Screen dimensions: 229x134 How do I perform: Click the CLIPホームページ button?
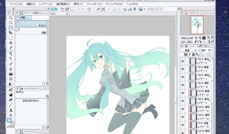[155, 9]
